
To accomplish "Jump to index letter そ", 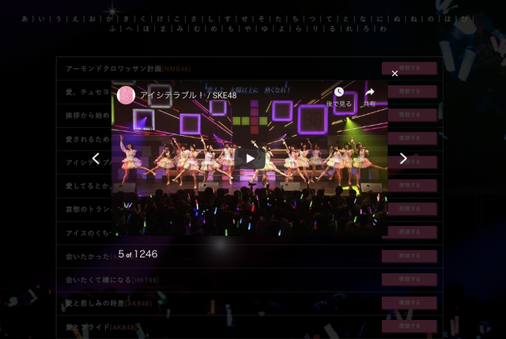I will point(262,19).
